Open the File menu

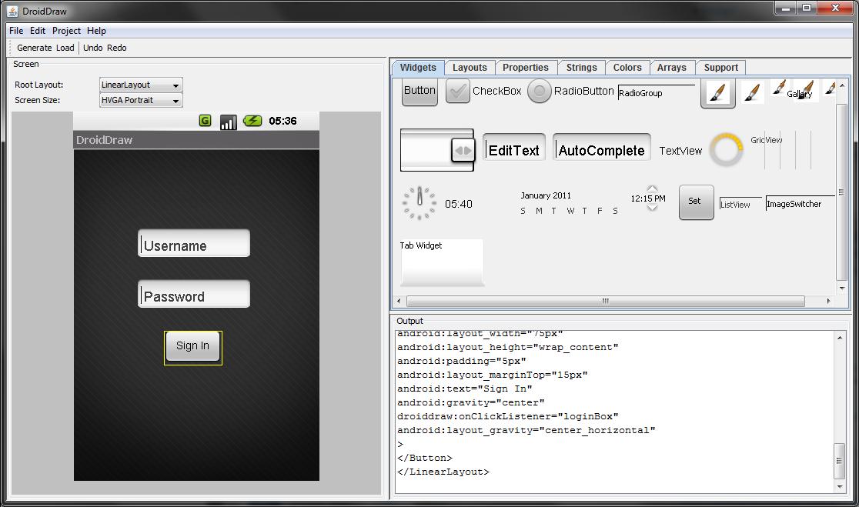16,31
